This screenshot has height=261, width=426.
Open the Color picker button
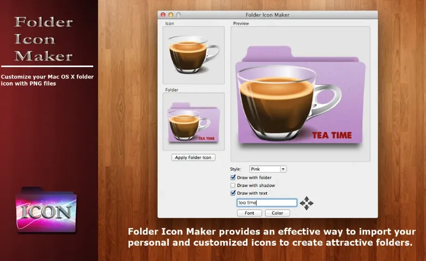coord(277,213)
